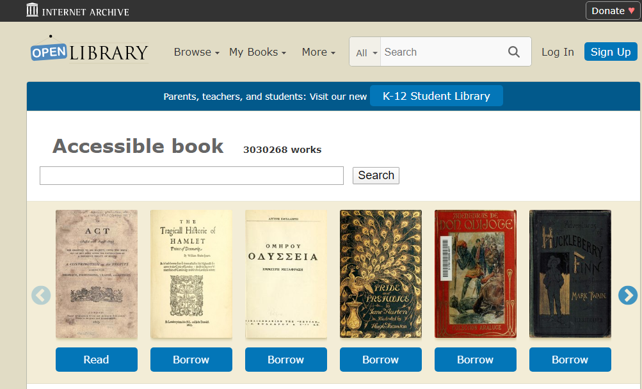Click the carousel next arrow
642x389 pixels.
[627, 295]
